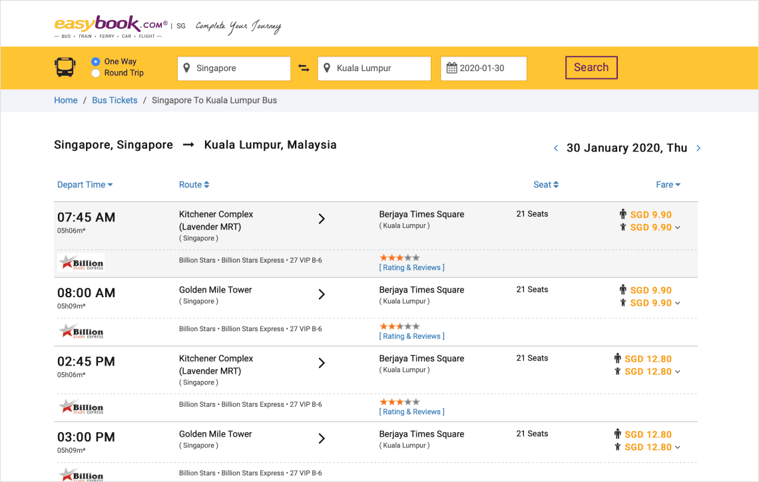
Task: Open Rating & Reviews for 08:00 AM trip
Action: point(412,336)
